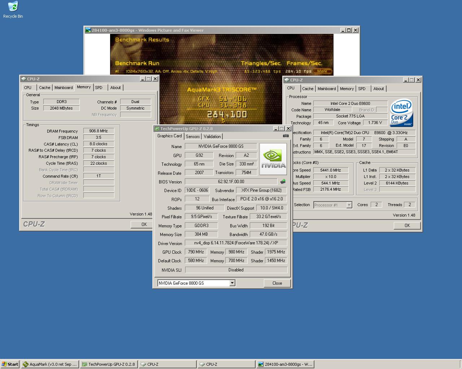Click the NVIDIA SLI Disabled field
The height and width of the screenshot is (369, 462).
tap(236, 270)
